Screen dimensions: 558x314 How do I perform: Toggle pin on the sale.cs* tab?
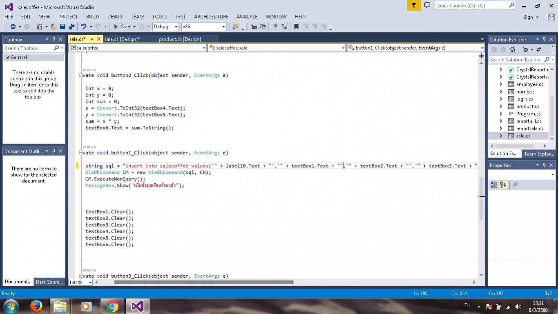coord(92,39)
